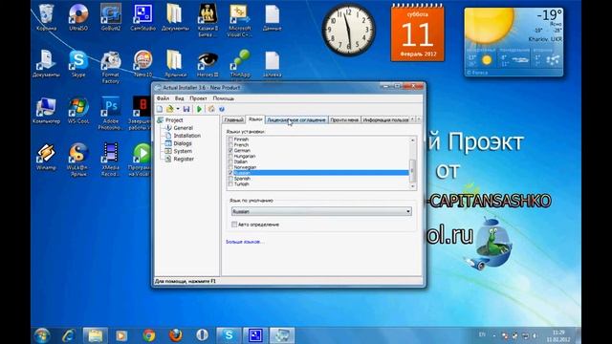
Task: Switch to the Языки tab
Action: pyautogui.click(x=255, y=118)
